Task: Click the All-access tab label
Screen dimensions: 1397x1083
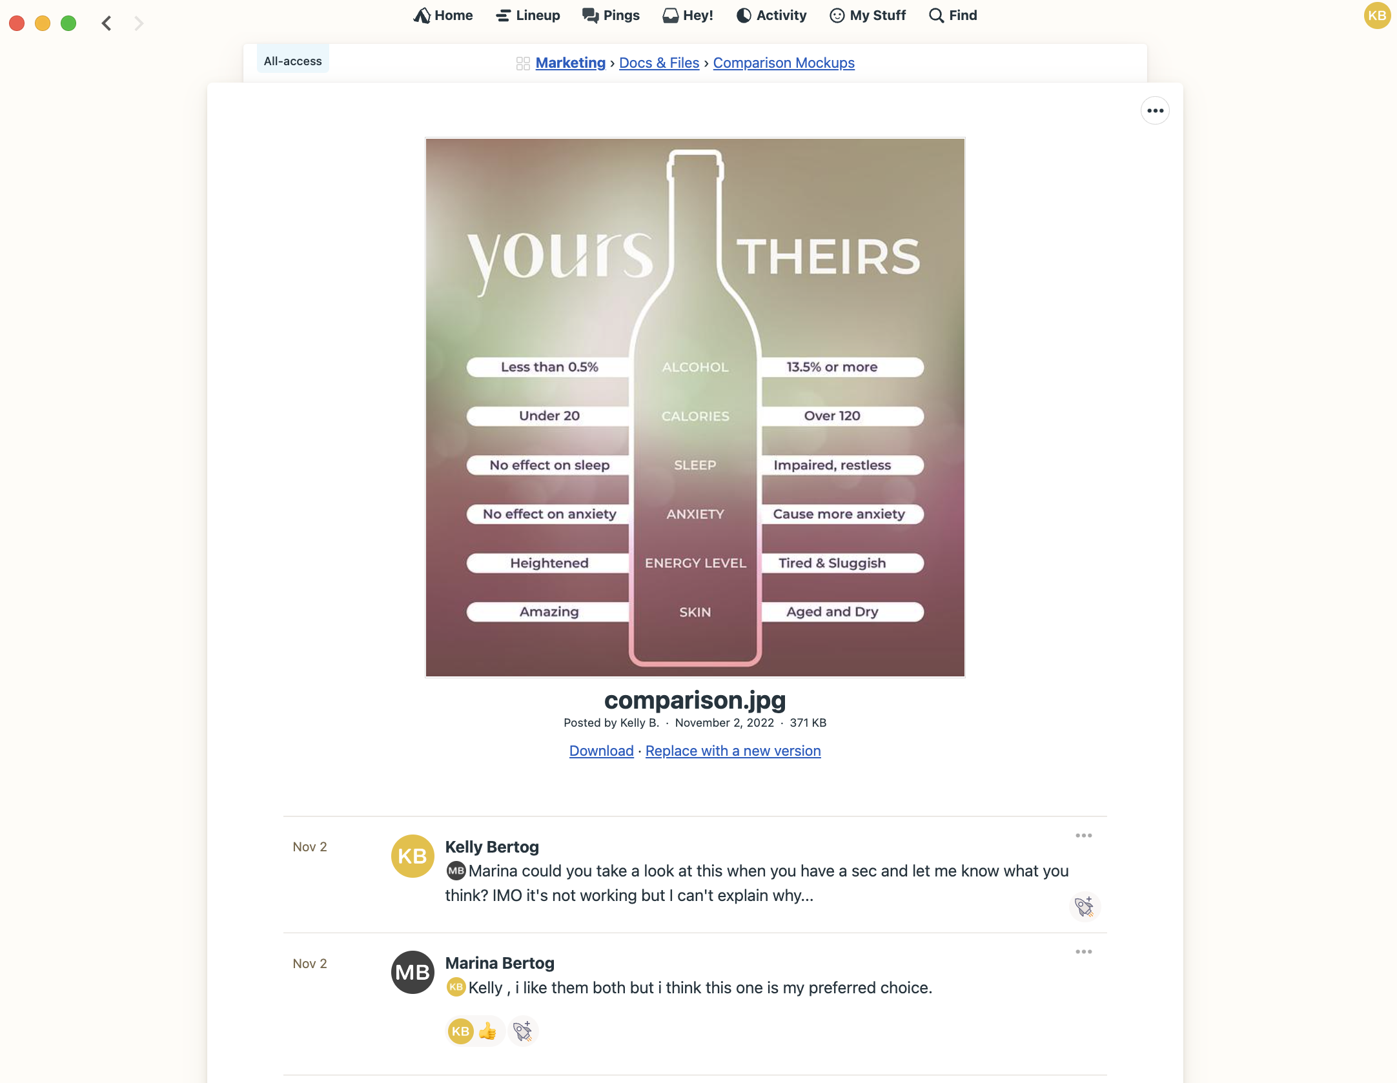Action: tap(291, 61)
